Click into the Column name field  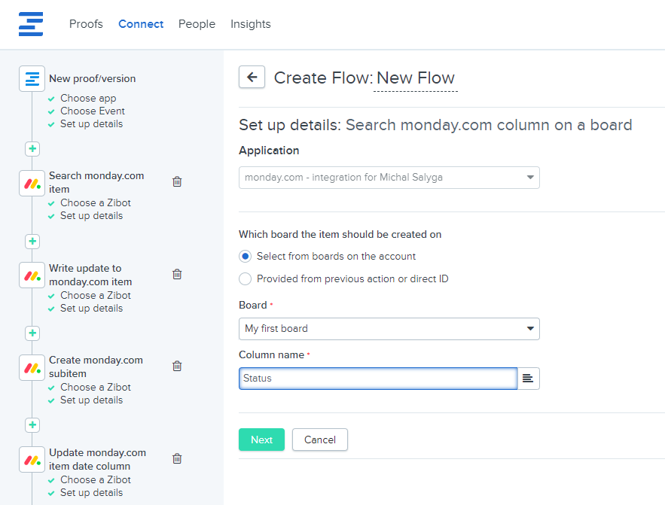[378, 378]
